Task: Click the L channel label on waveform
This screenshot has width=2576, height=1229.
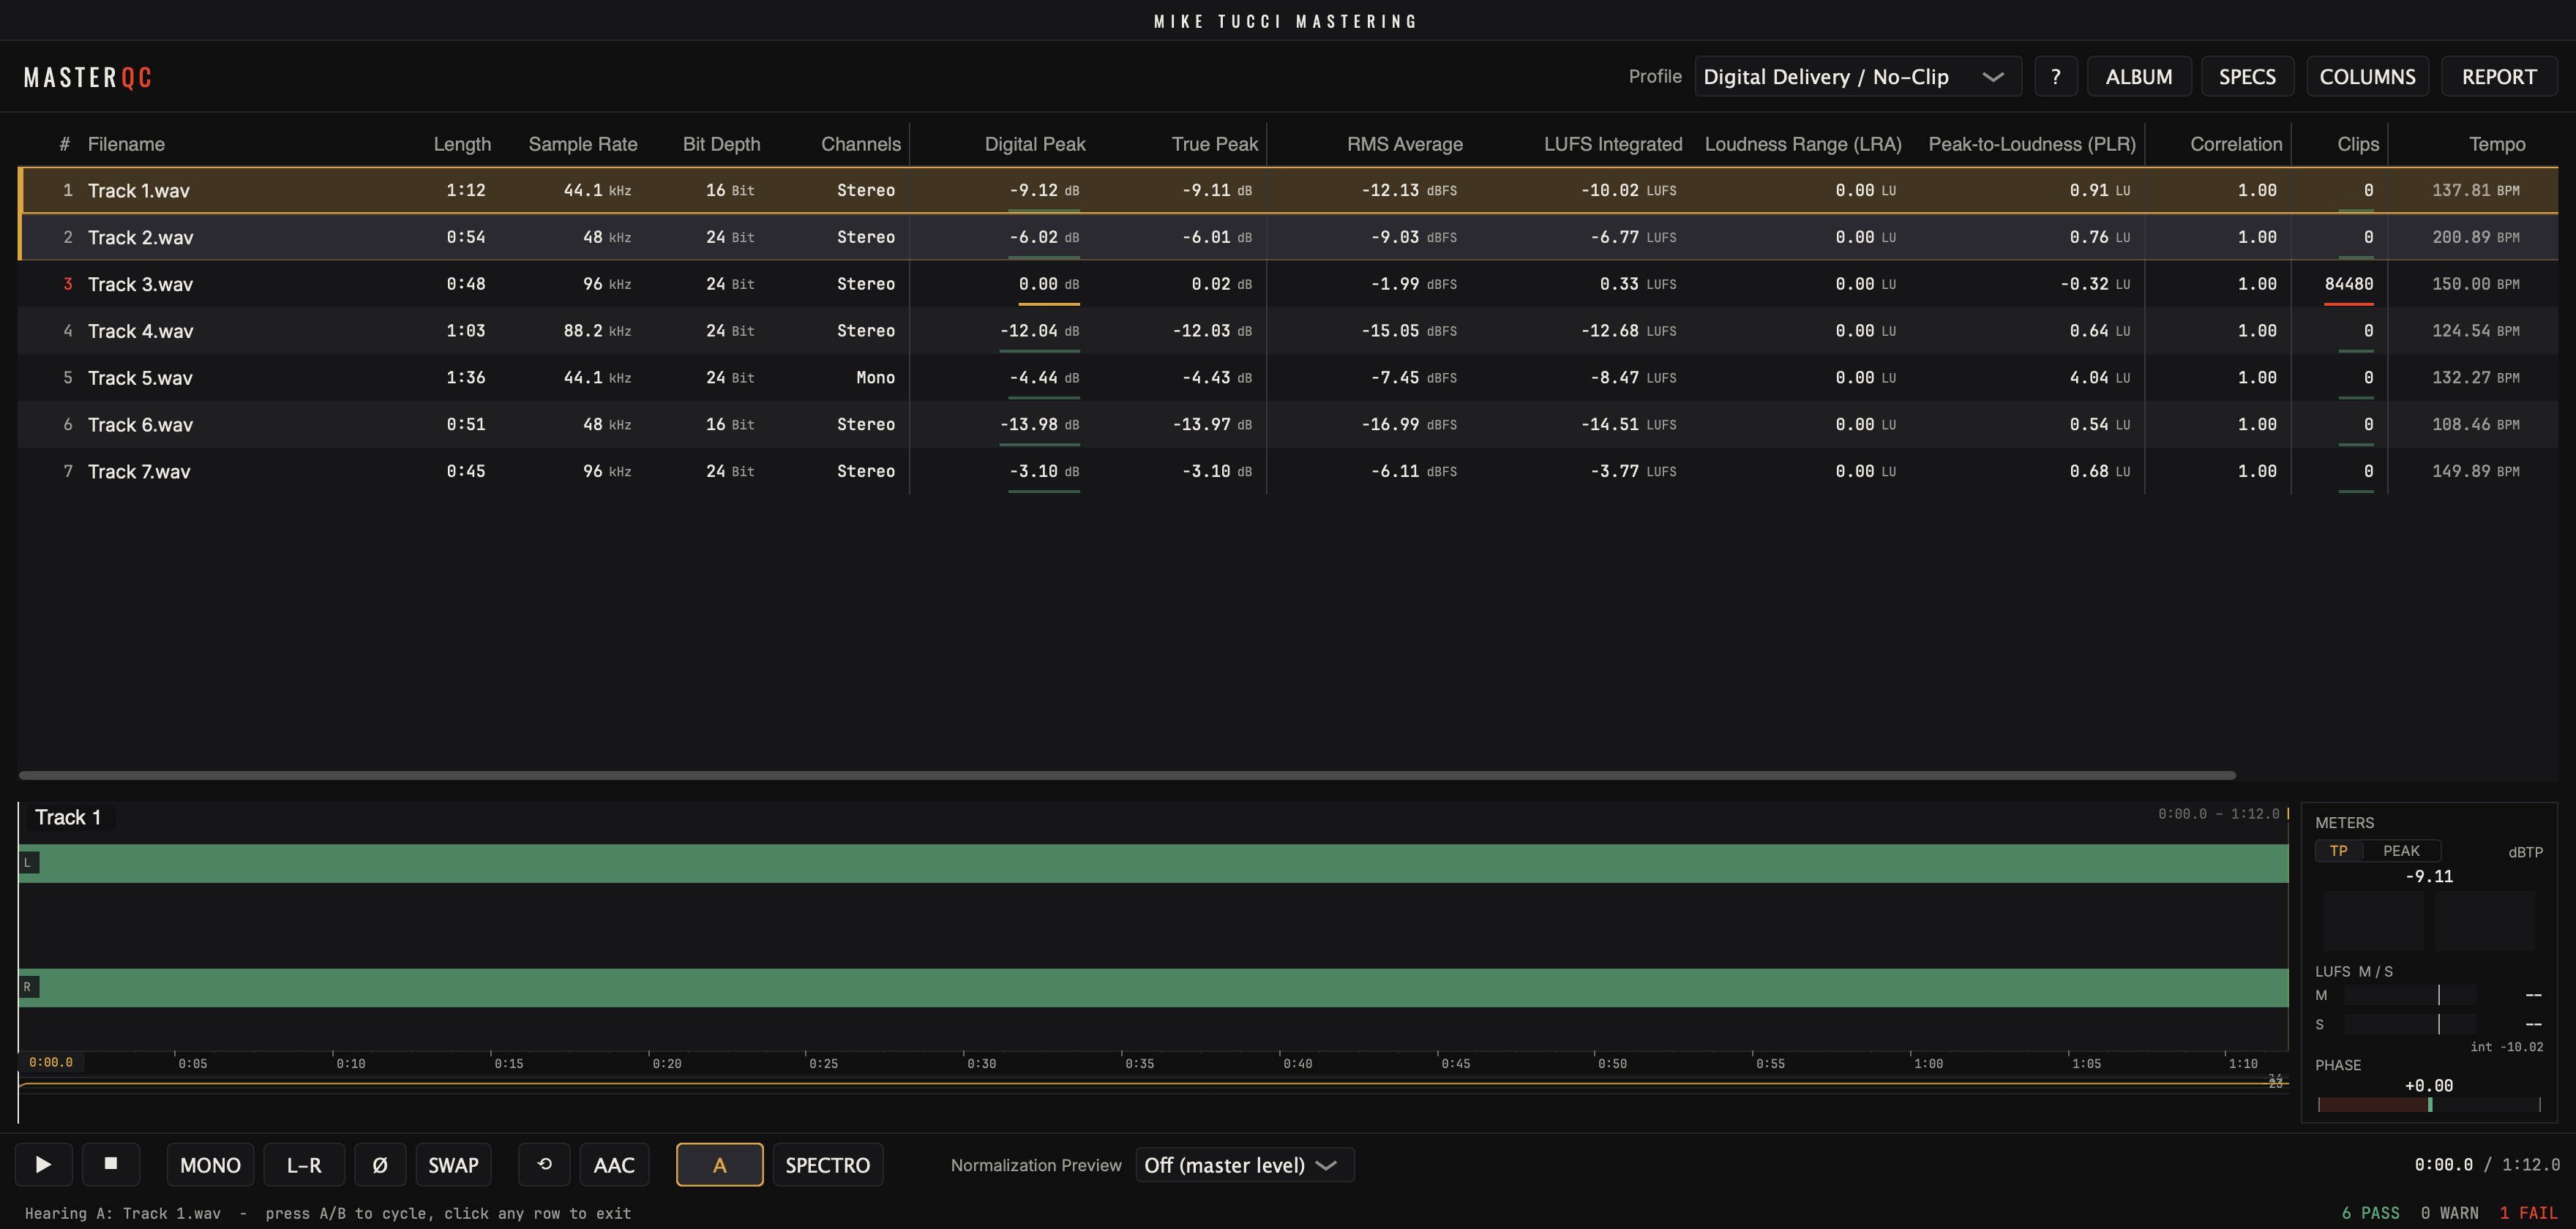Action: point(28,862)
